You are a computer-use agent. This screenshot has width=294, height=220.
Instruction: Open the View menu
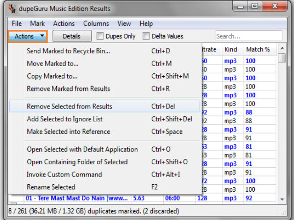(124, 23)
